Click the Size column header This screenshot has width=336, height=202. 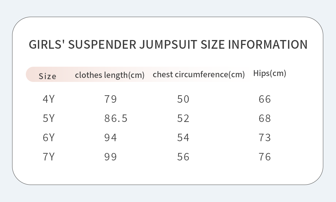click(x=48, y=76)
